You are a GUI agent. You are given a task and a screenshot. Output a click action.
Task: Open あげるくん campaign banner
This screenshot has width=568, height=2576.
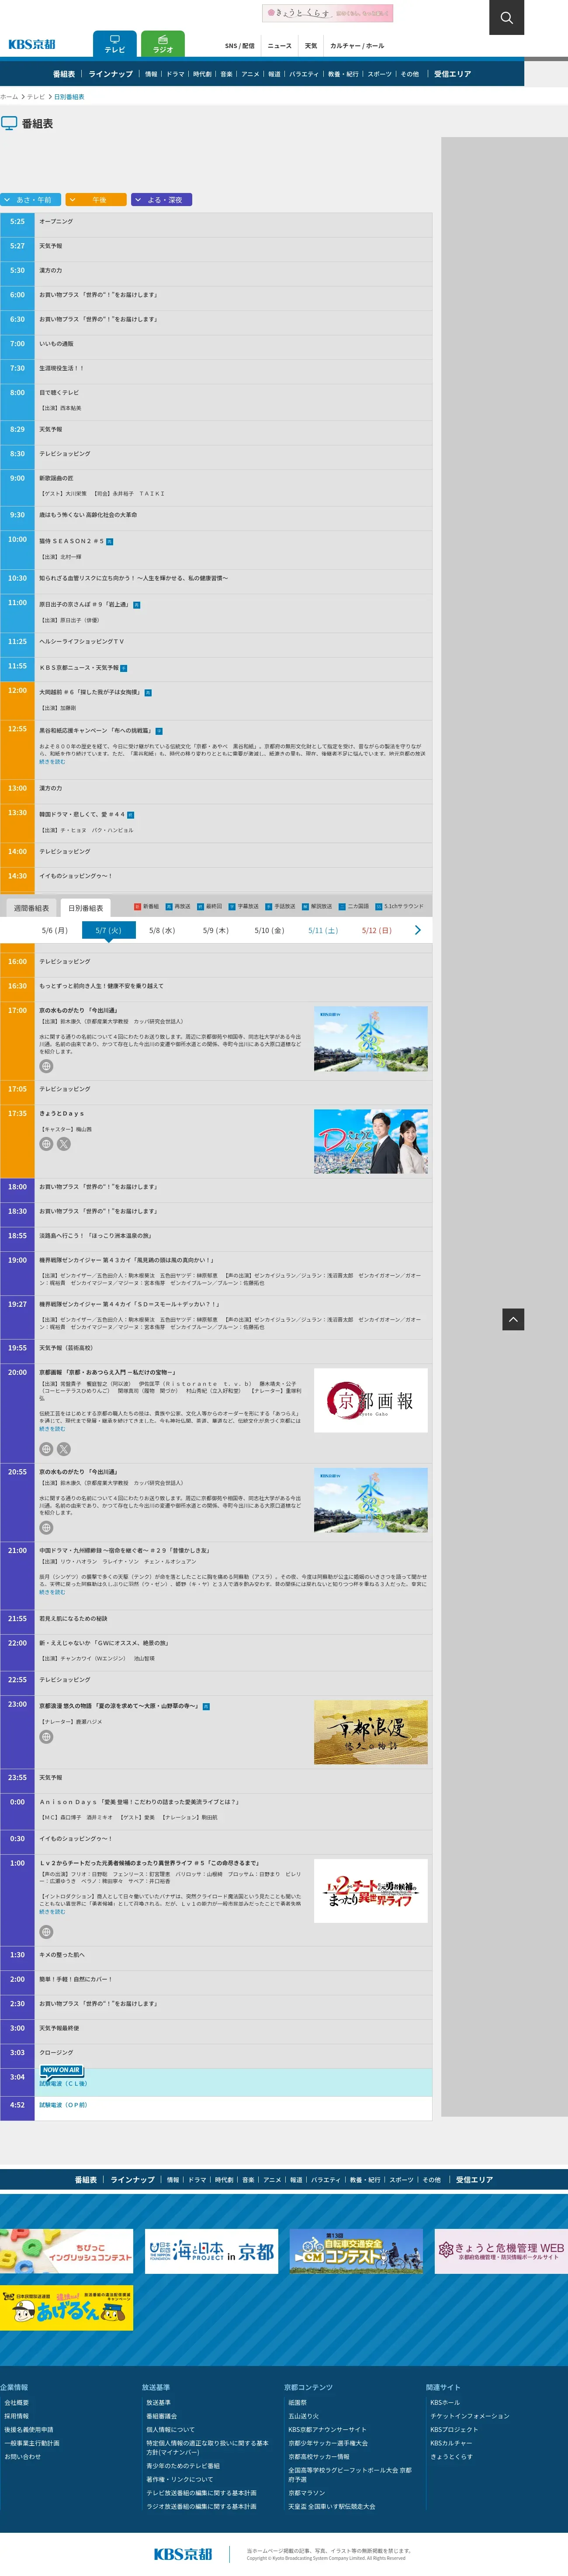tap(66, 2308)
